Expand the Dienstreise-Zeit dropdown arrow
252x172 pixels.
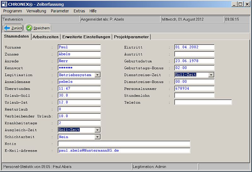pyautogui.click(x=211, y=75)
